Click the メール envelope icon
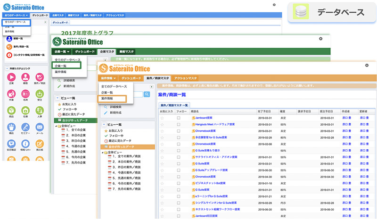Viewport: 377px width, 222px height. click(40, 127)
